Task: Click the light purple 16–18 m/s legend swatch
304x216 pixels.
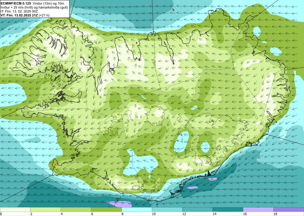Action: tap(258, 209)
